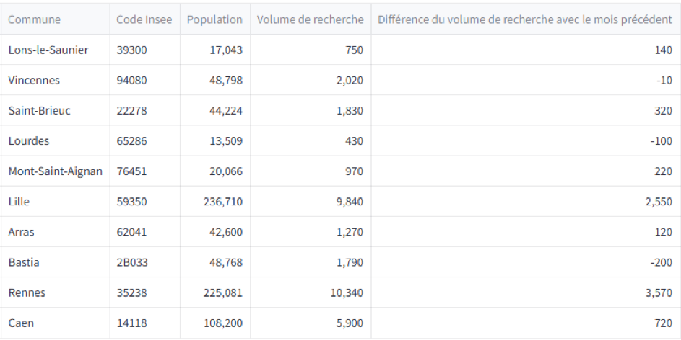Click Bastia's Code Insee 2B033 cell
Image resolution: width=681 pixels, height=340 pixels.
132,262
